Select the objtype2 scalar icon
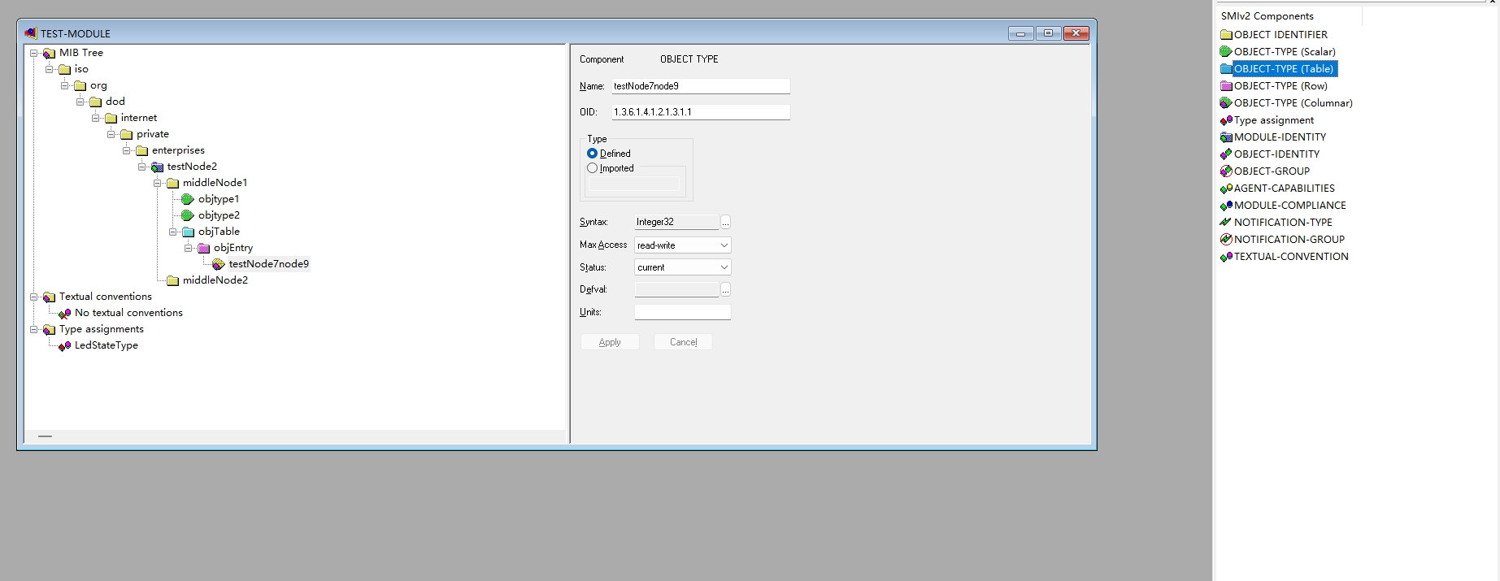The width and height of the screenshot is (1500, 581). click(x=188, y=215)
